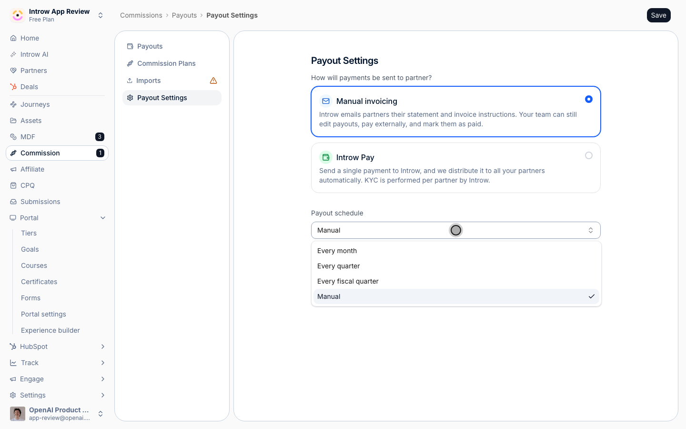Click the Imports warning triangle icon
Screen dimensions: 686x429
pyautogui.click(x=213, y=81)
